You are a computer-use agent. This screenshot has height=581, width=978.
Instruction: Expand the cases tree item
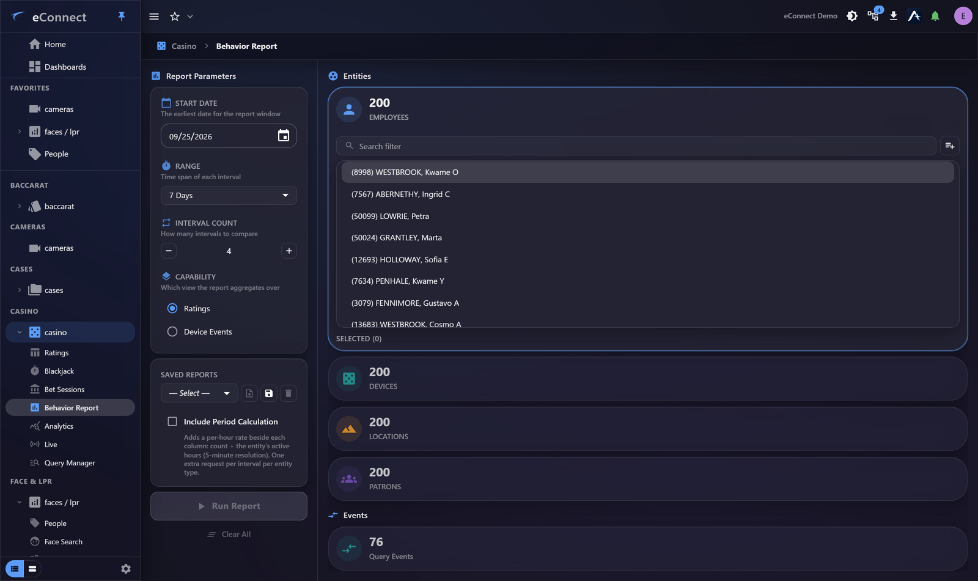pyautogui.click(x=20, y=290)
